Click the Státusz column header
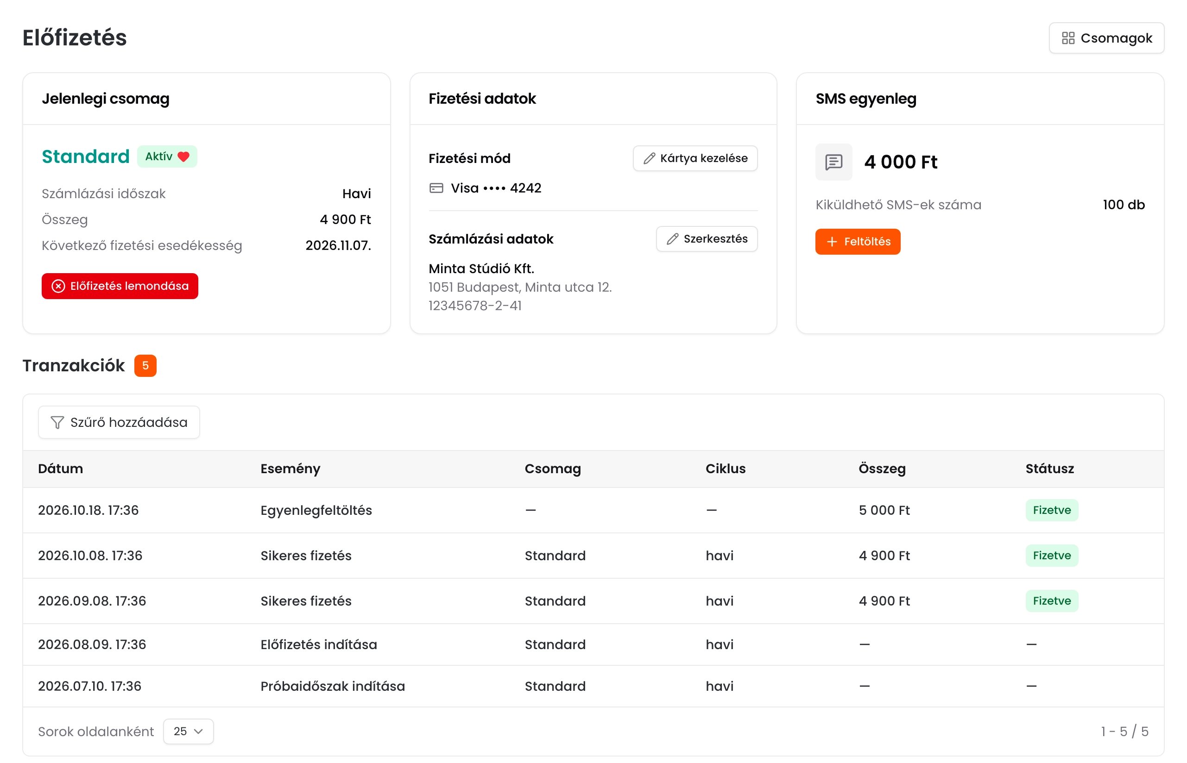Viewport: 1187px width, 763px height. click(1050, 469)
